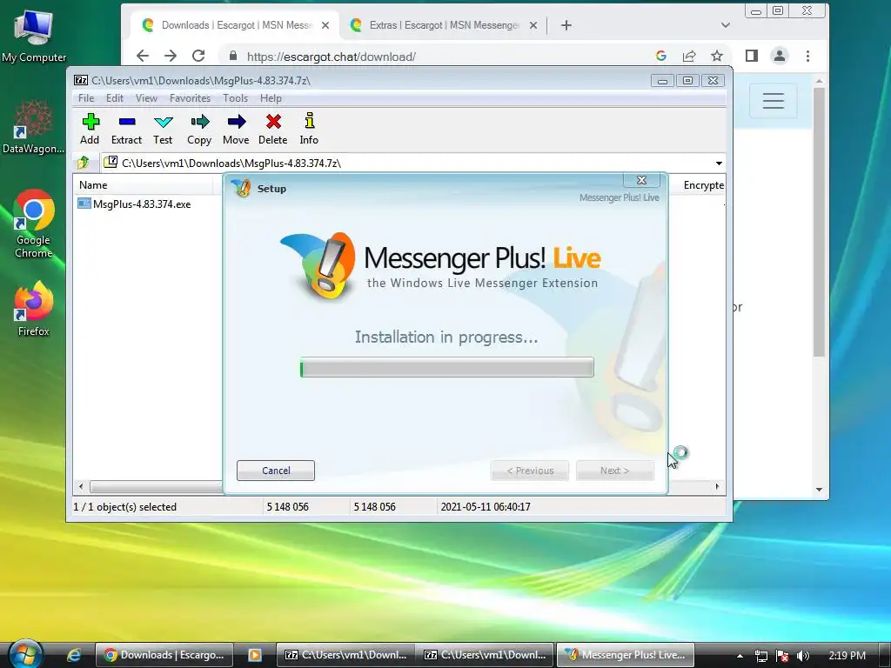Viewport: 891px width, 668px height.
Task: Close the Setup dialog
Action: click(x=641, y=180)
